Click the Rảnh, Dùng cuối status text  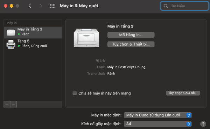click(34, 46)
